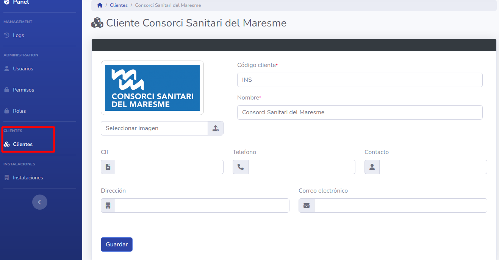This screenshot has height=260, width=499.
Task: Click the CIF document icon
Action: 108,167
